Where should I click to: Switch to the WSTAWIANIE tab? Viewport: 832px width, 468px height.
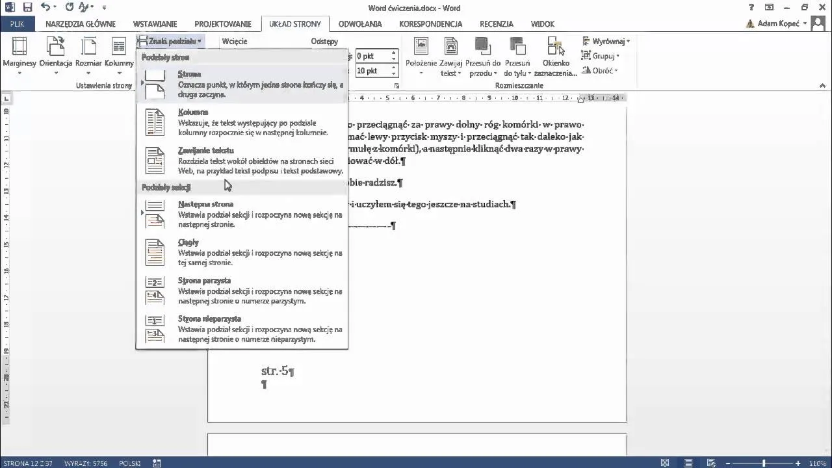tap(155, 24)
